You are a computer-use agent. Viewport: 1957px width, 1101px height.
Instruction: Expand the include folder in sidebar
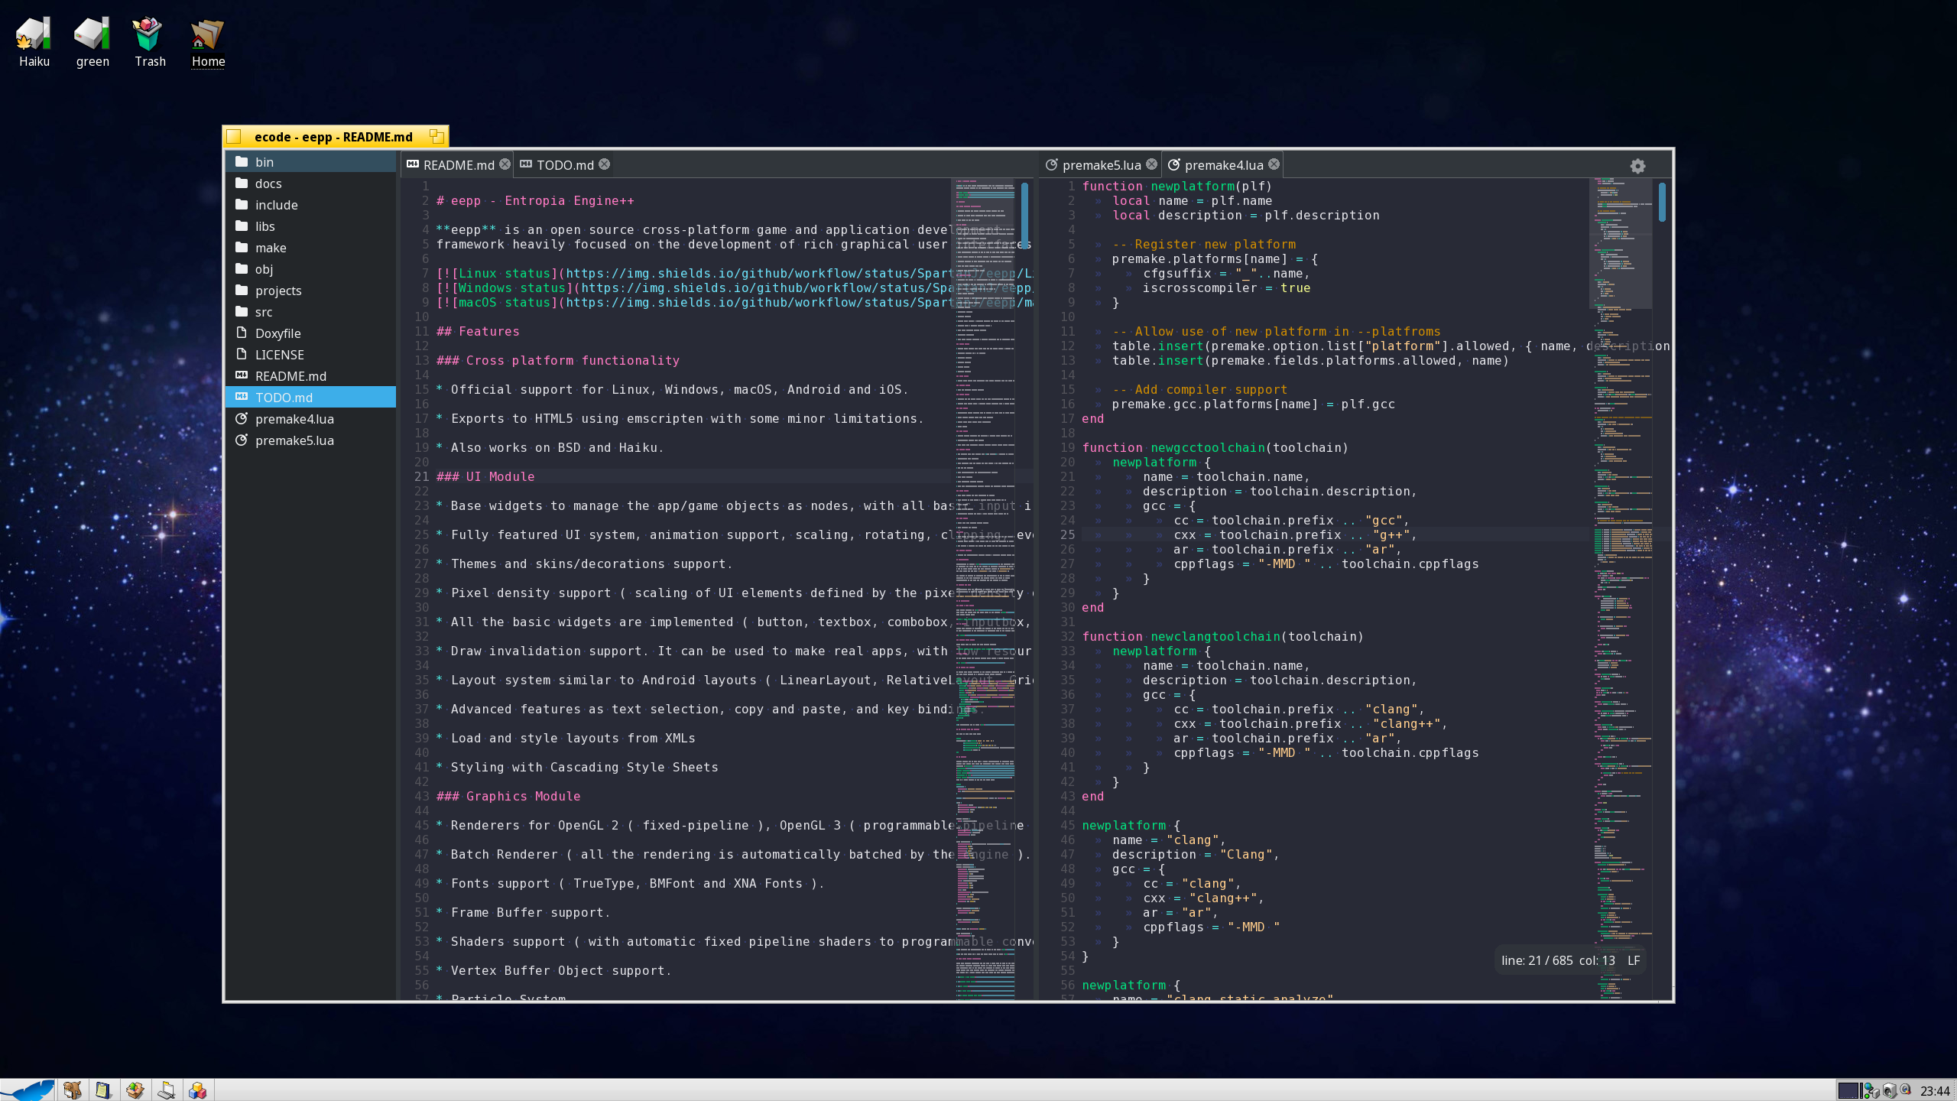point(276,205)
